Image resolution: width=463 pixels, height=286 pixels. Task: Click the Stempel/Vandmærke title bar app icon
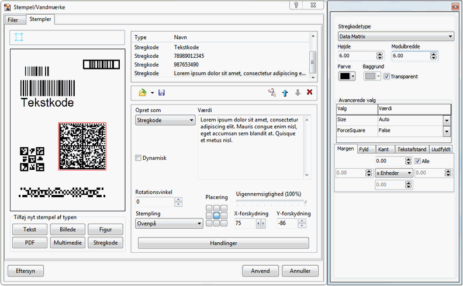8,7
